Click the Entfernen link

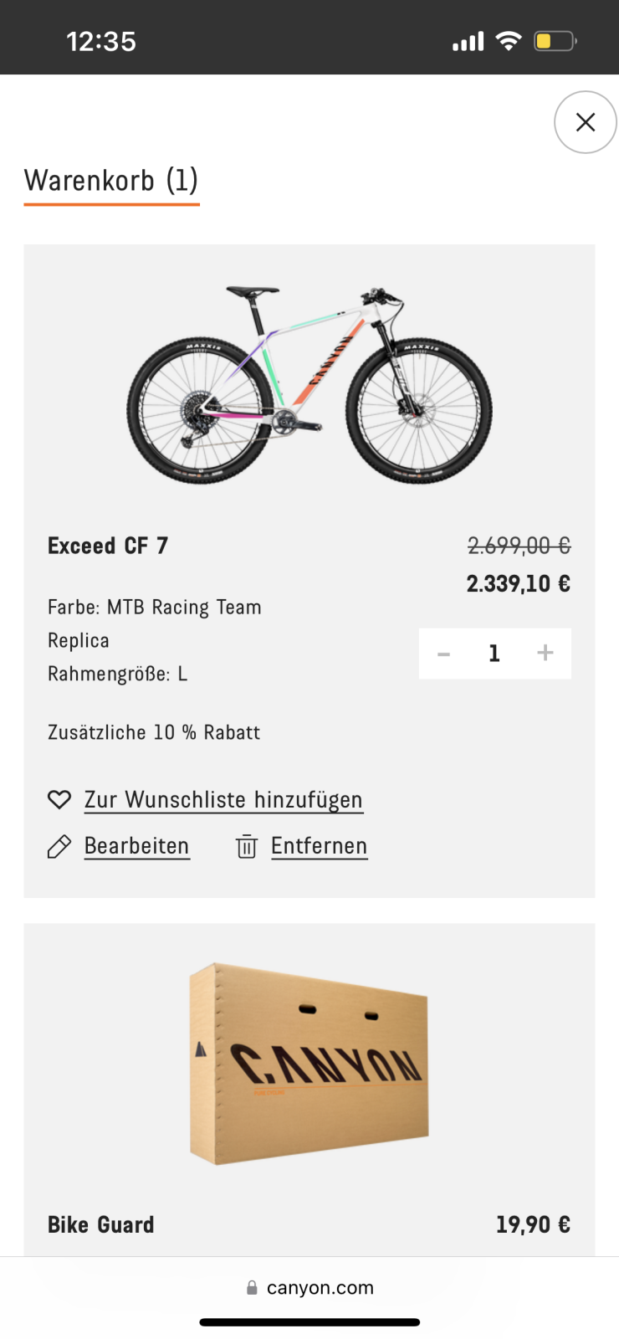click(x=320, y=846)
